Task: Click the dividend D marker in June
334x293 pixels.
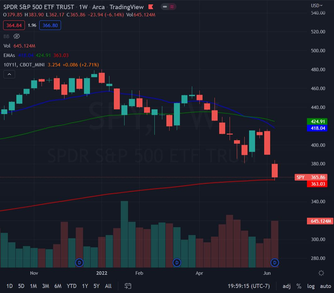Action: [x=275, y=263]
